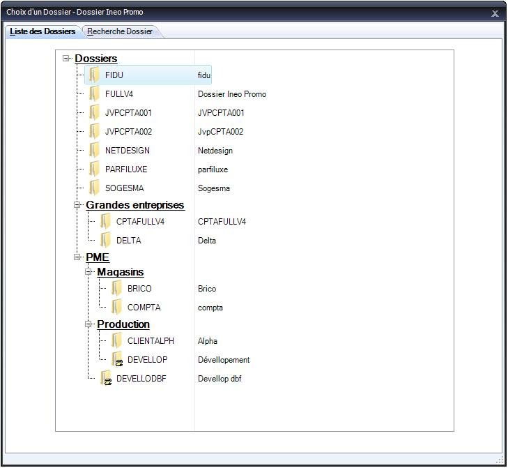Screen dimensions: 508x468
Task: Select the SOGESMA folder icon
Action: tap(95, 188)
